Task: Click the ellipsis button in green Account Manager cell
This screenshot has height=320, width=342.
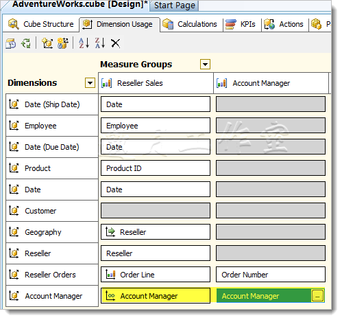Action: point(317,296)
